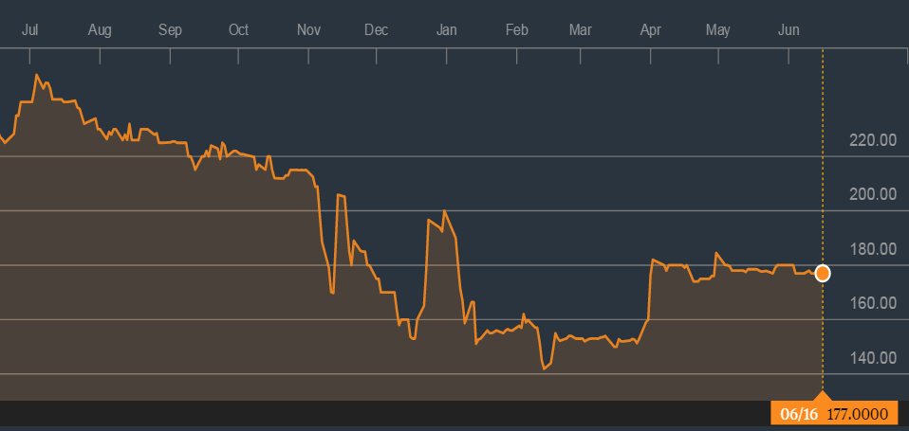Click the Jan month axis label
This screenshot has height=431, width=909.
447,30
